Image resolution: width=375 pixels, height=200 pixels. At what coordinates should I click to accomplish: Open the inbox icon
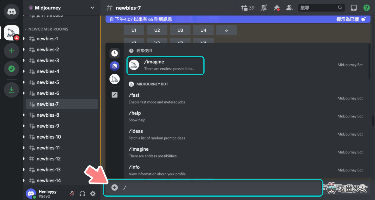[354, 8]
